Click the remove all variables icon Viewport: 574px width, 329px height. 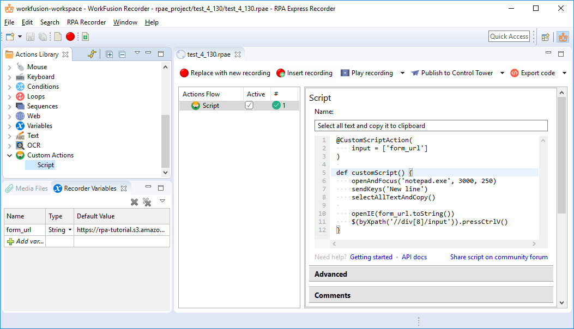click(147, 202)
